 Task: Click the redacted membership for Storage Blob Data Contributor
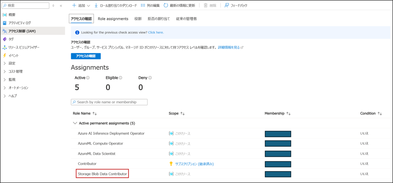[x=278, y=174]
